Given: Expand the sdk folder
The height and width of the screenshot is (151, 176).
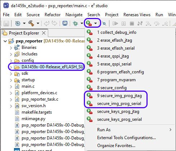Looking at the screenshot, I should coord(11,74).
